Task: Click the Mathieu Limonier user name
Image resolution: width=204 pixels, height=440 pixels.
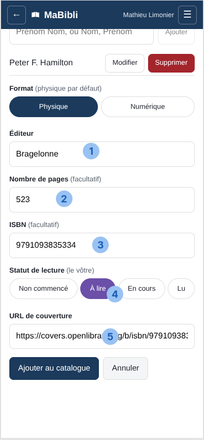Action: coord(149,15)
